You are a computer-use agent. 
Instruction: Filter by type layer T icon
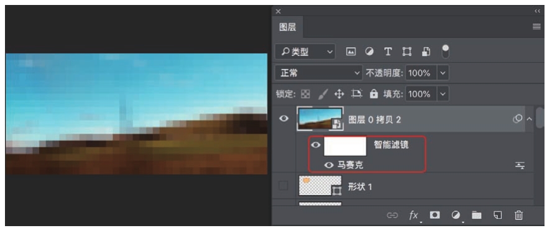388,52
